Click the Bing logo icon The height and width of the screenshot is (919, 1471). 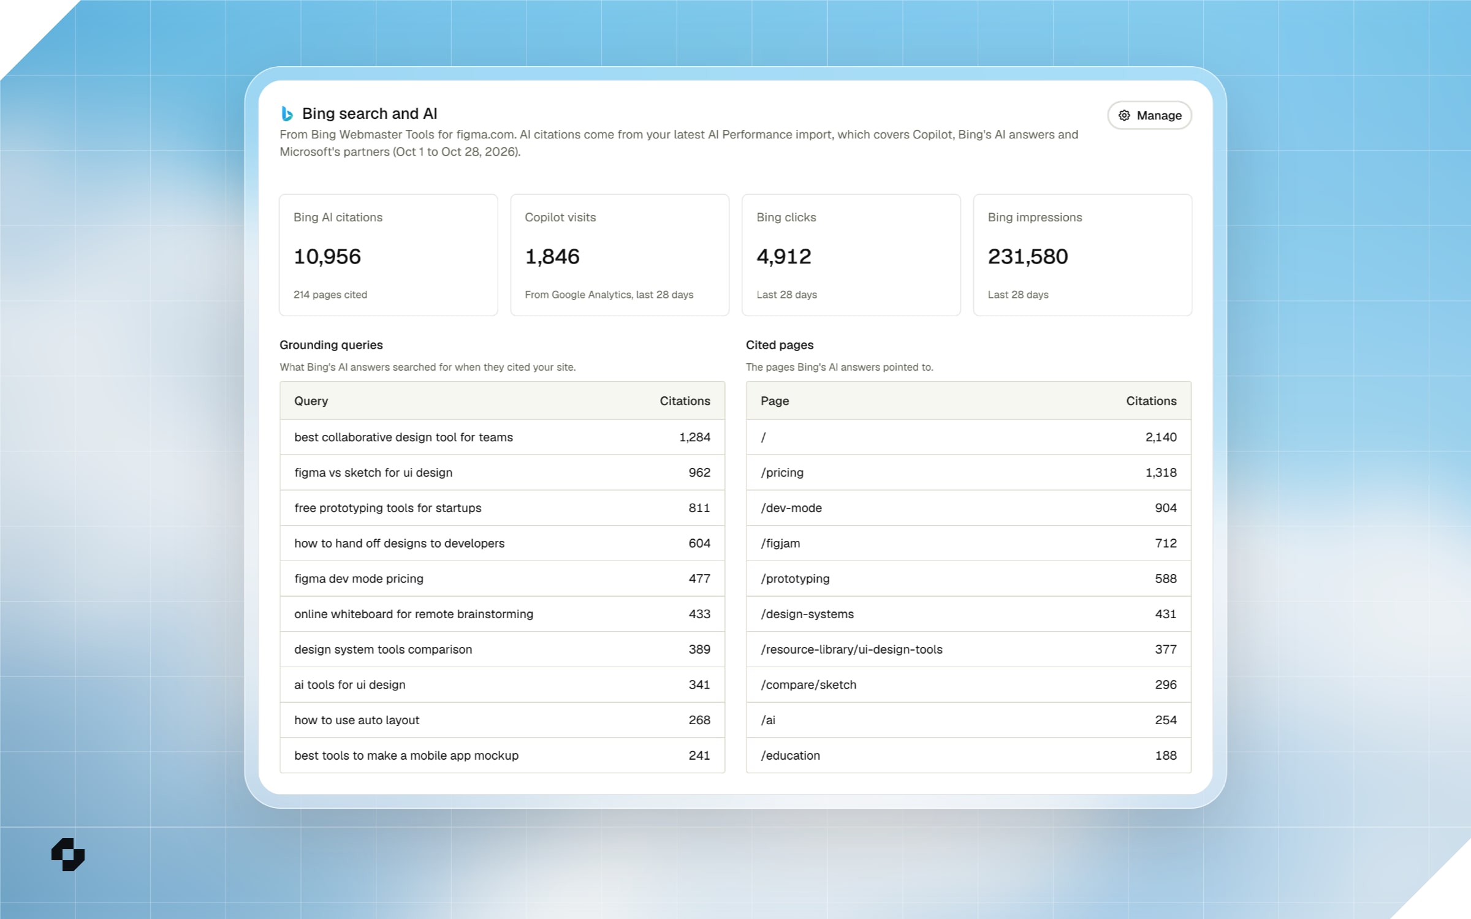click(x=287, y=113)
